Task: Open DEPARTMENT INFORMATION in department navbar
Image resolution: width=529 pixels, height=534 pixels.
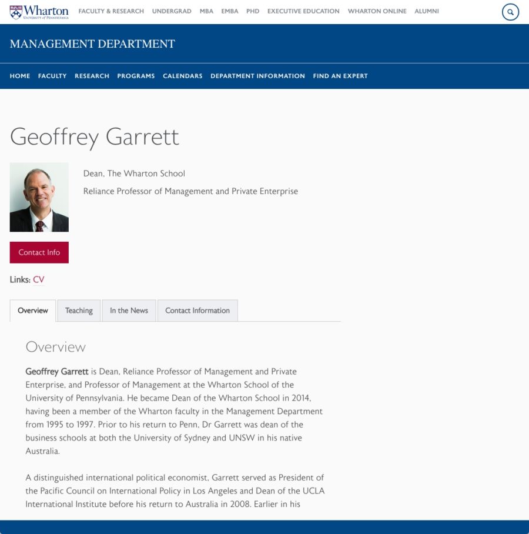Action: (259, 76)
